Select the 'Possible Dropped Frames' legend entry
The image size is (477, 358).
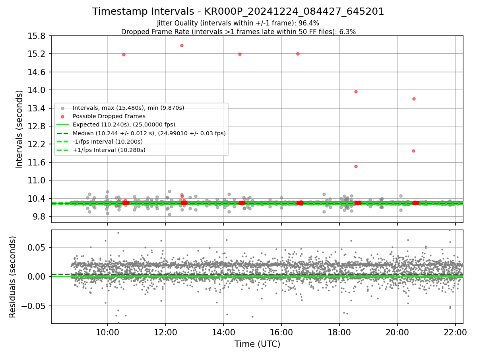[109, 116]
